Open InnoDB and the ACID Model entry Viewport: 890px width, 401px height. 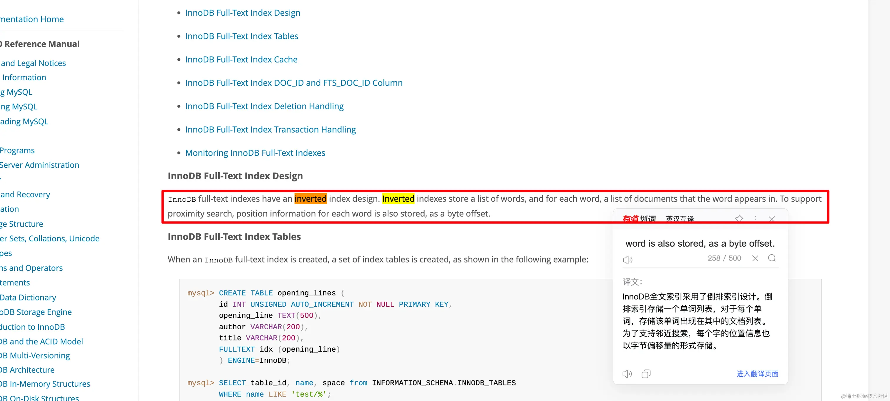[41, 341]
